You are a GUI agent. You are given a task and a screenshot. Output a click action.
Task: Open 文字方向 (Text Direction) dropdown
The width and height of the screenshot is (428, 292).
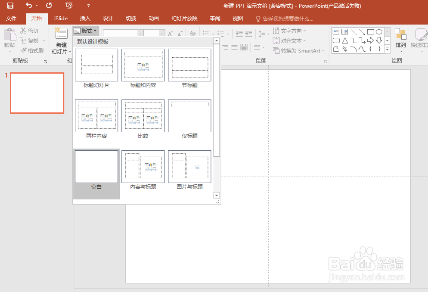pos(289,31)
